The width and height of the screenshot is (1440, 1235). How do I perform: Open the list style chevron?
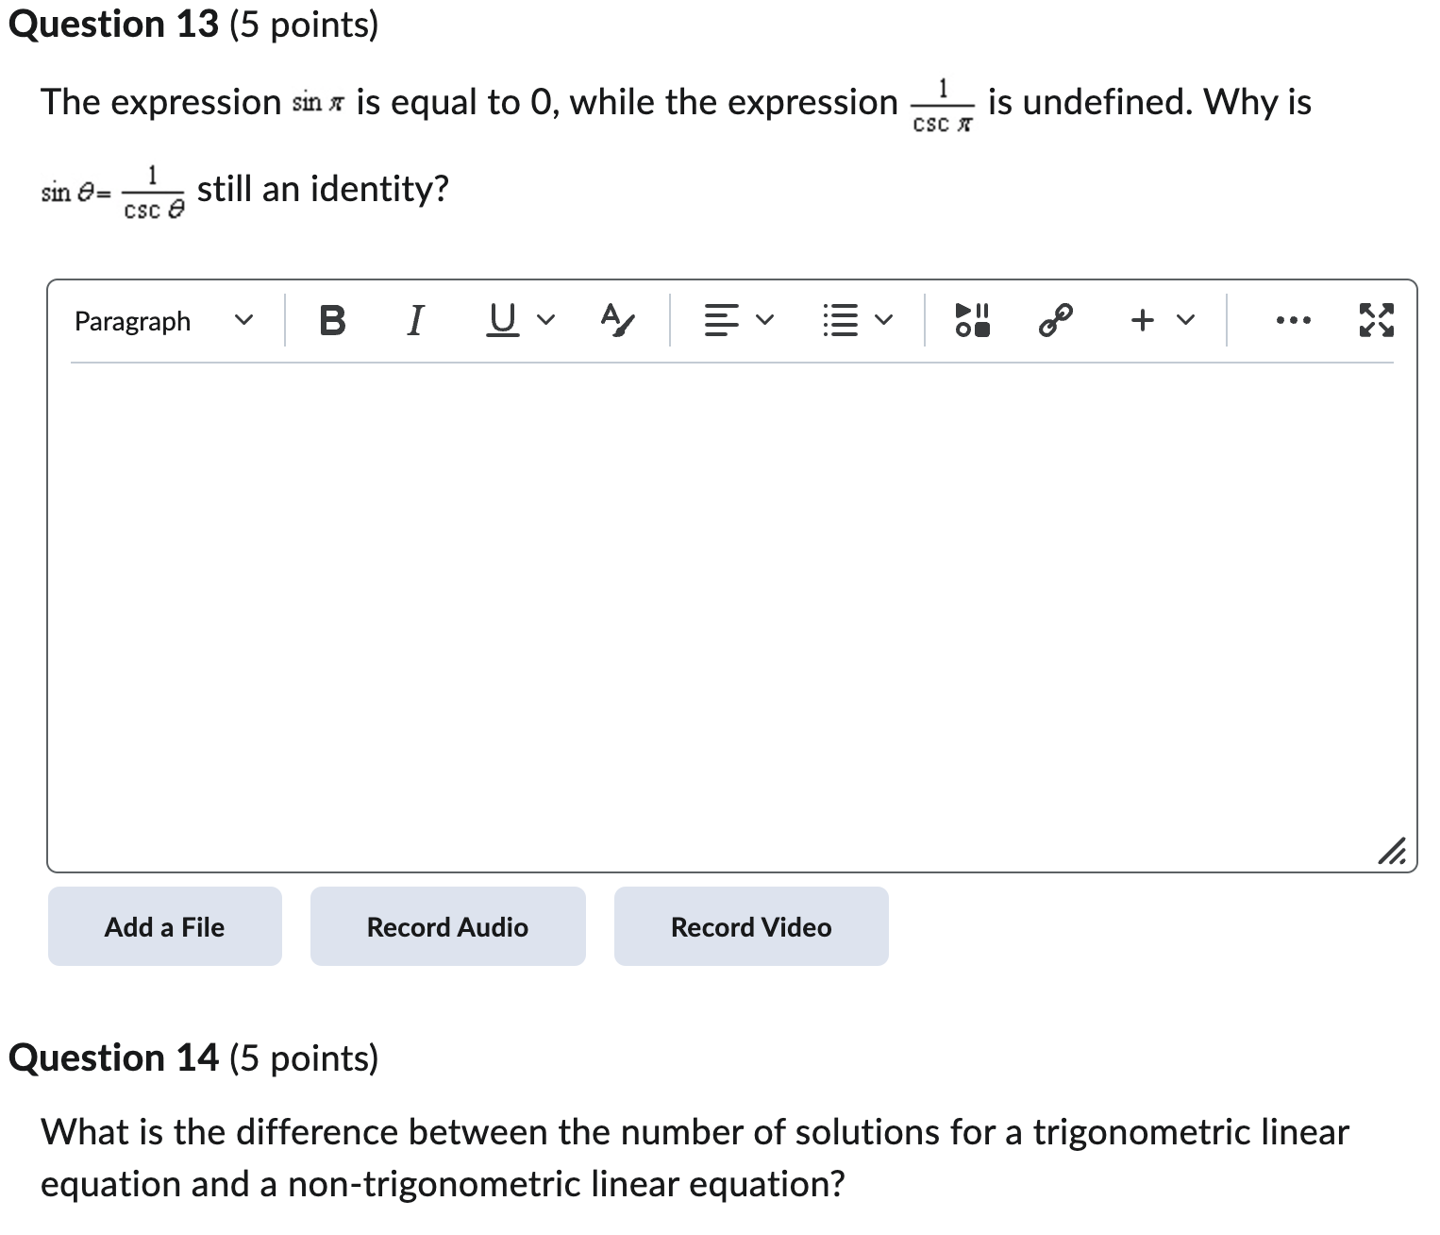(x=883, y=321)
